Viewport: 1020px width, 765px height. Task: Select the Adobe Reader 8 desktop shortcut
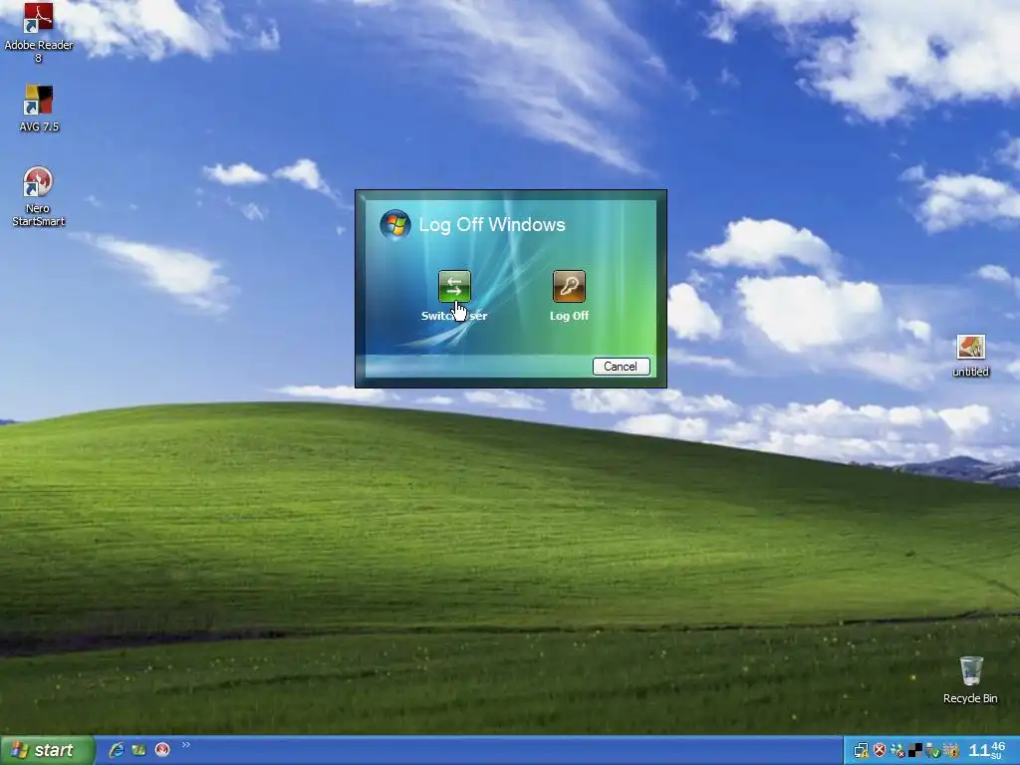pyautogui.click(x=39, y=33)
